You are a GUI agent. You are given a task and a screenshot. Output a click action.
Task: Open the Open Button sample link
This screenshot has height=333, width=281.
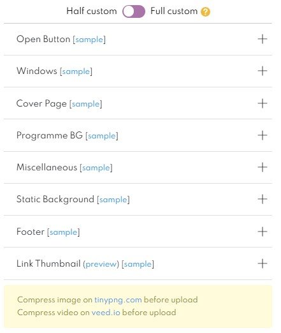[89, 40]
